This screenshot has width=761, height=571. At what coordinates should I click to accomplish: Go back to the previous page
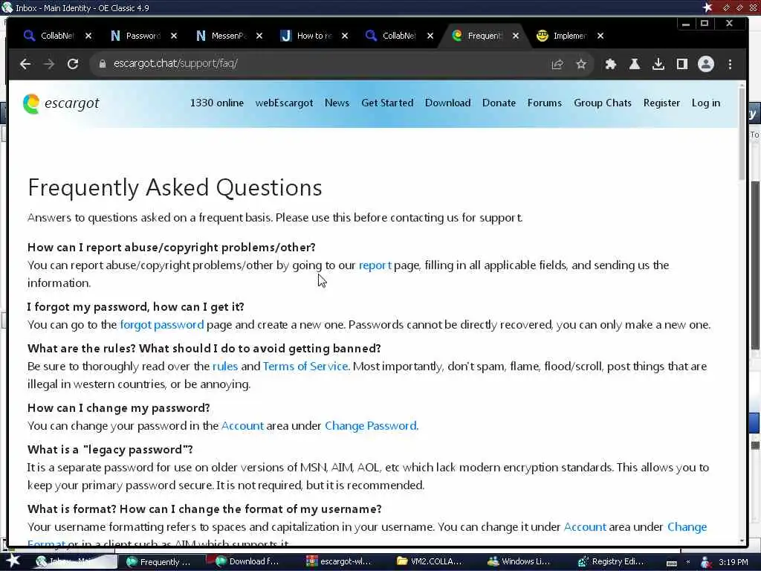tap(25, 64)
